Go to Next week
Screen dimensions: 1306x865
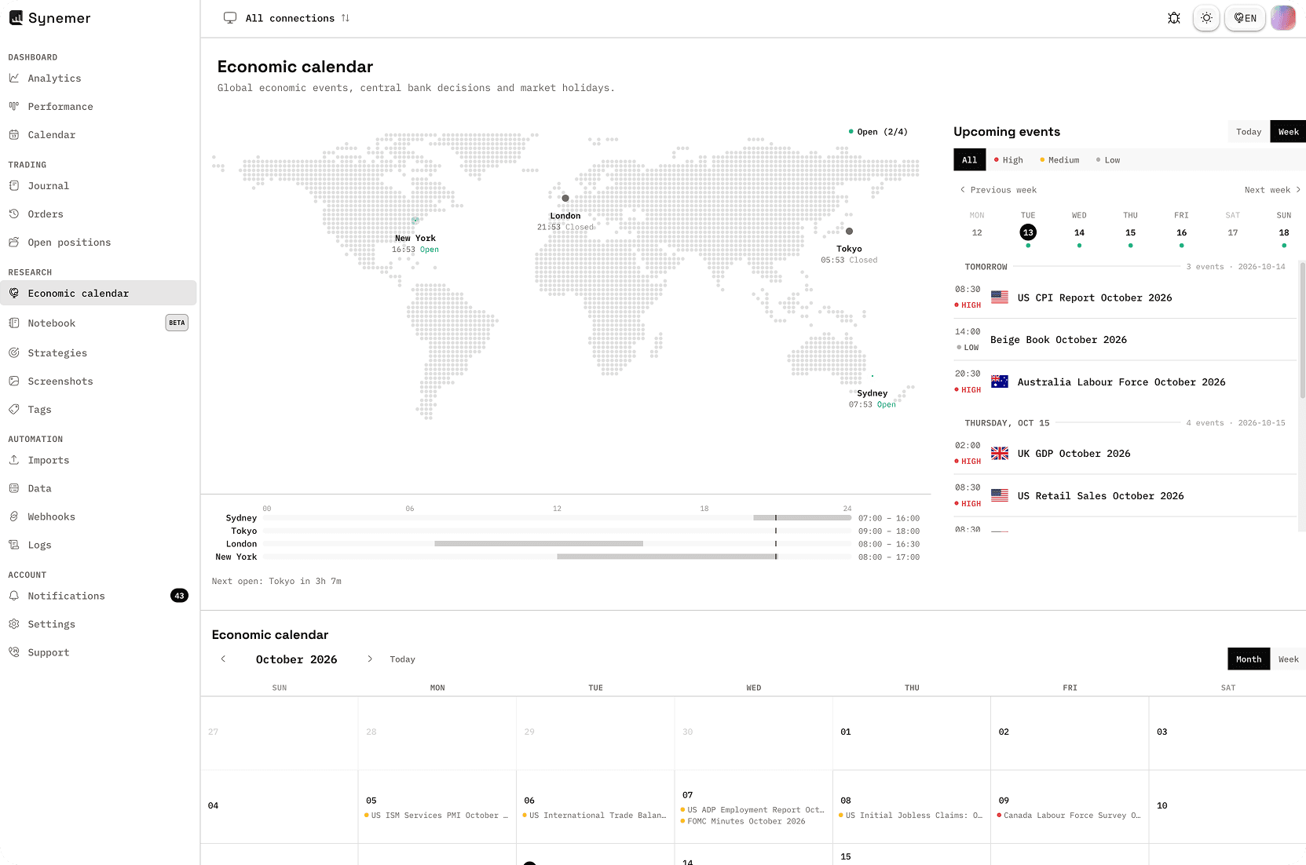[1272, 189]
